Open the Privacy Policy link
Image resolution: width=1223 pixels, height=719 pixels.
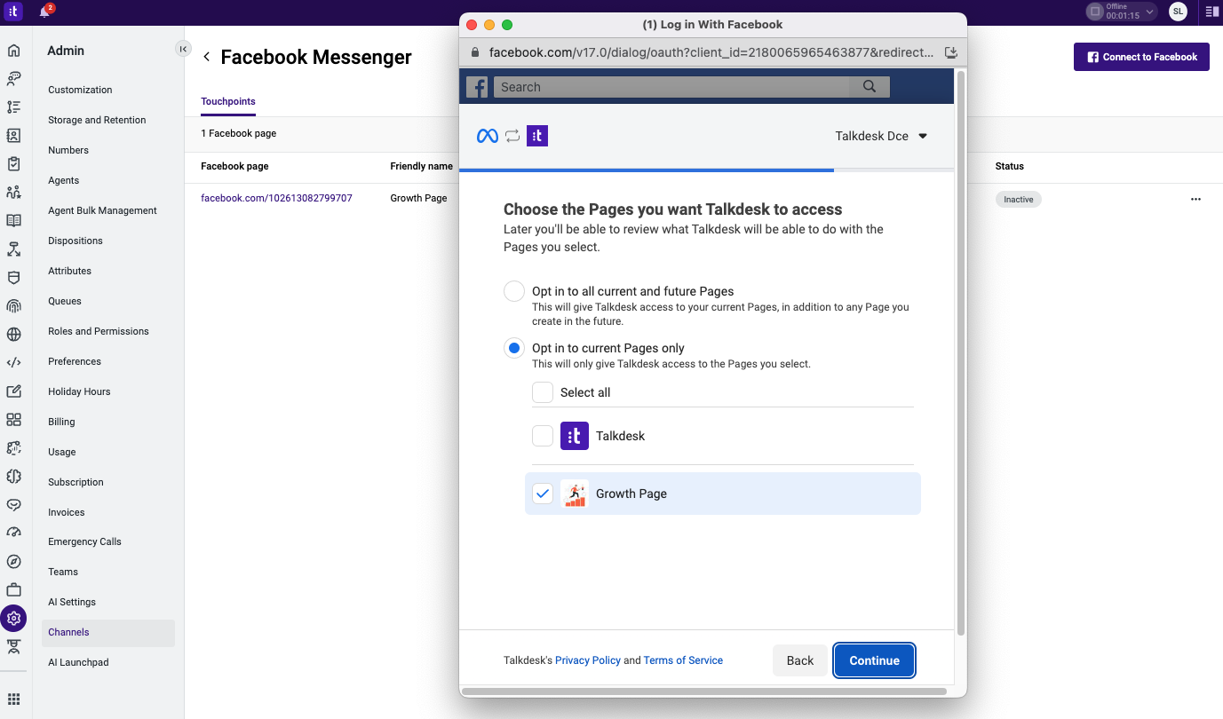(x=588, y=660)
